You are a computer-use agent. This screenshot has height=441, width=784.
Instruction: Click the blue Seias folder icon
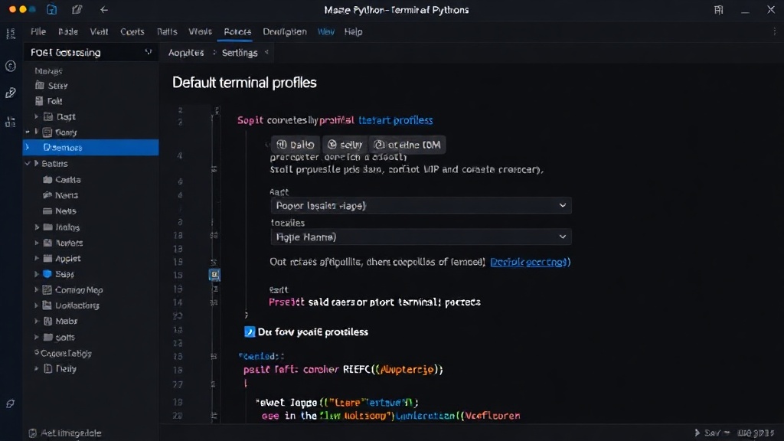click(x=47, y=274)
